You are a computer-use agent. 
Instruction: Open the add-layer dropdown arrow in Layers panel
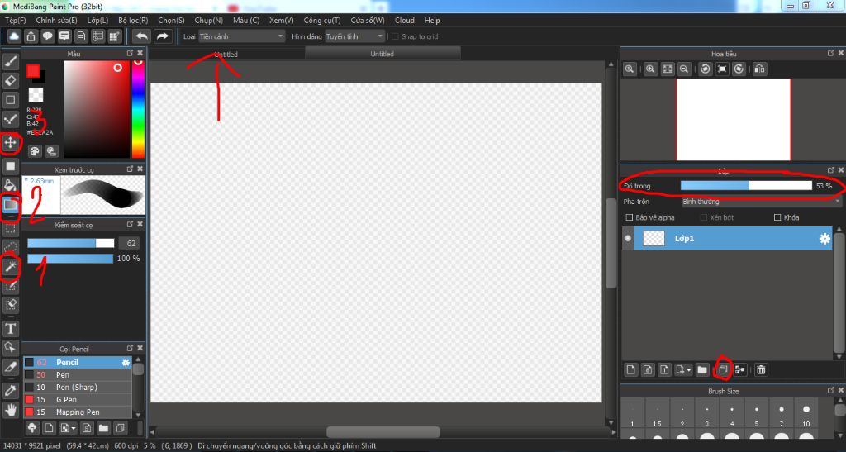click(x=689, y=370)
